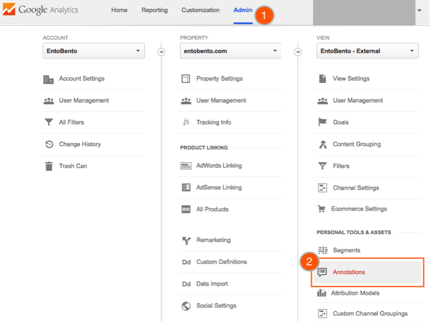
Task: Open Tracking Info link
Action: [213, 122]
